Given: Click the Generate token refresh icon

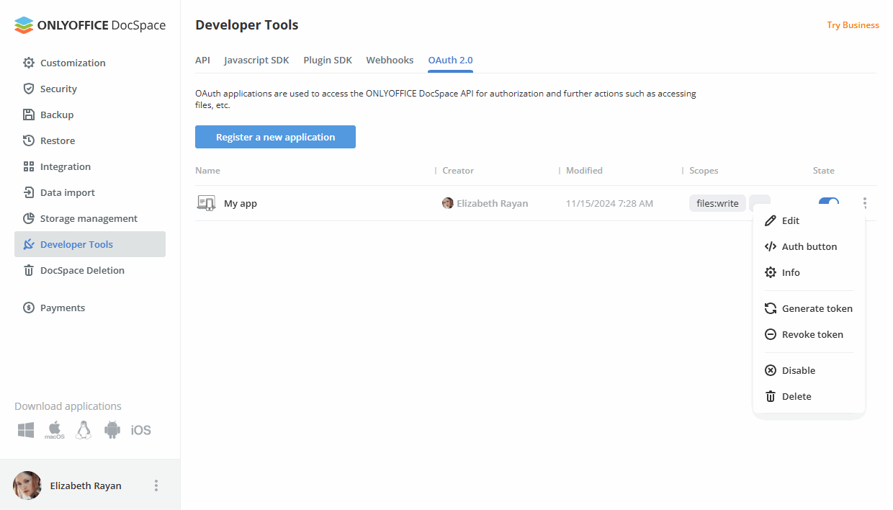Looking at the screenshot, I should [771, 308].
